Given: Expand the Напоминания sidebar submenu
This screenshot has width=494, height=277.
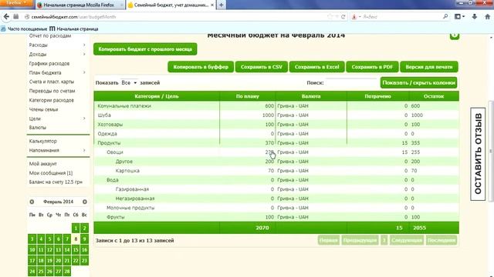Looking at the screenshot, I should [84, 150].
